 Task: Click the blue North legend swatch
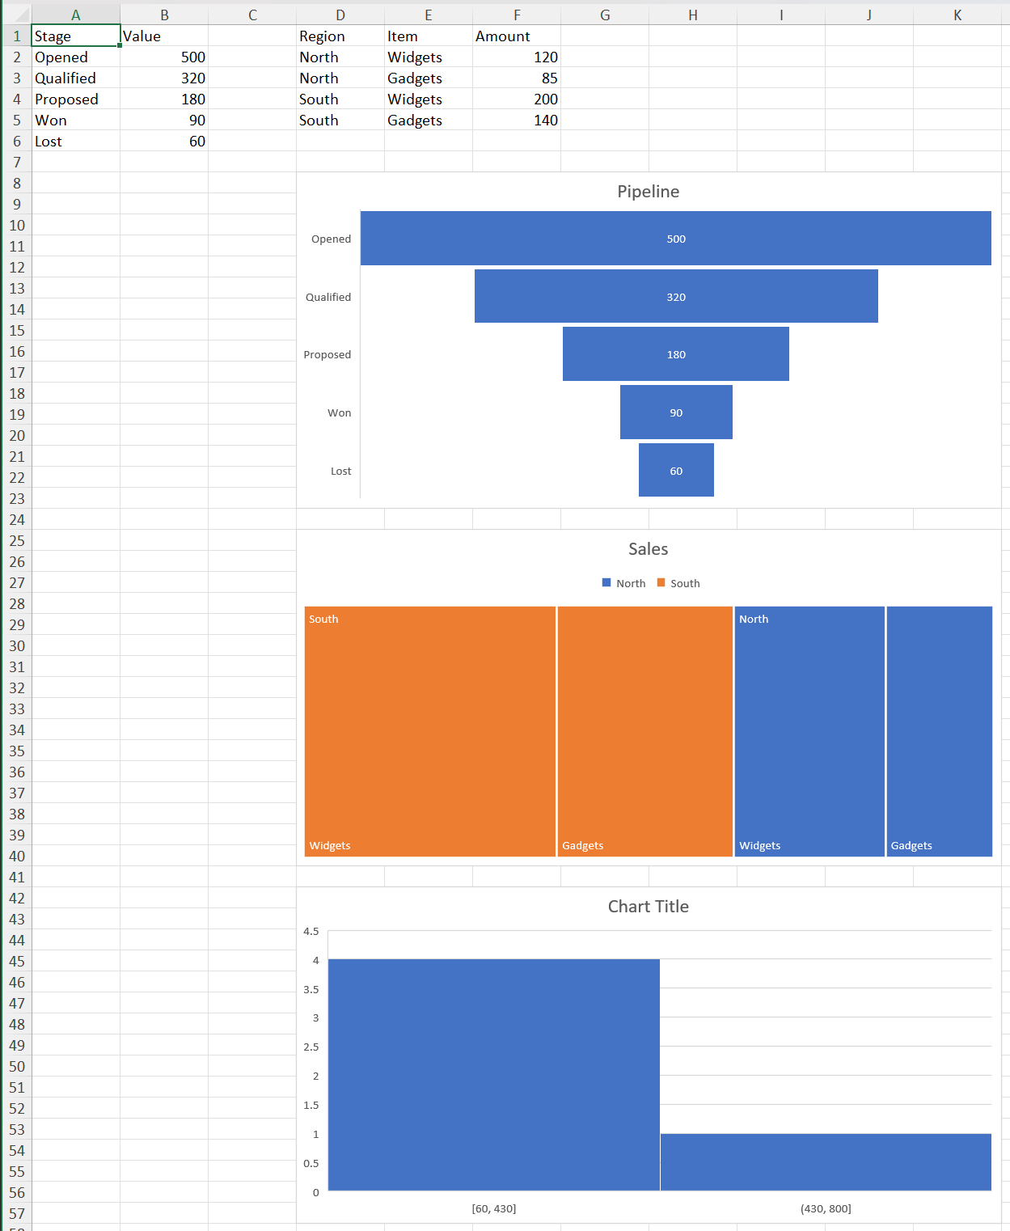pyautogui.click(x=606, y=582)
